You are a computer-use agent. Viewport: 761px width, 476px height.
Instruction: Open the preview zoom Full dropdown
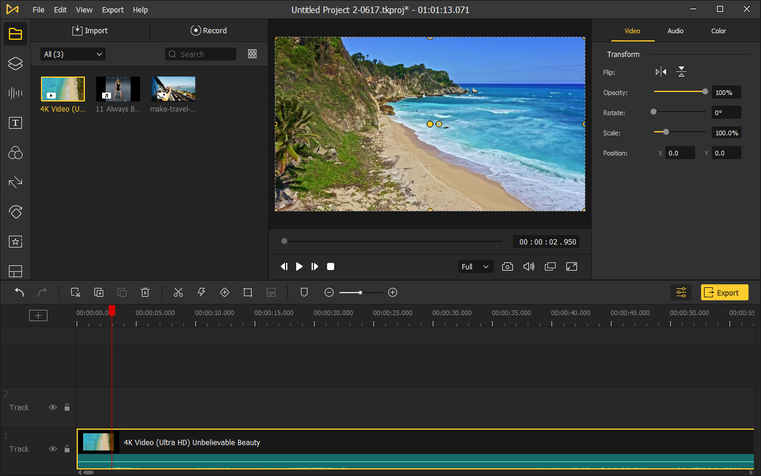[475, 266]
